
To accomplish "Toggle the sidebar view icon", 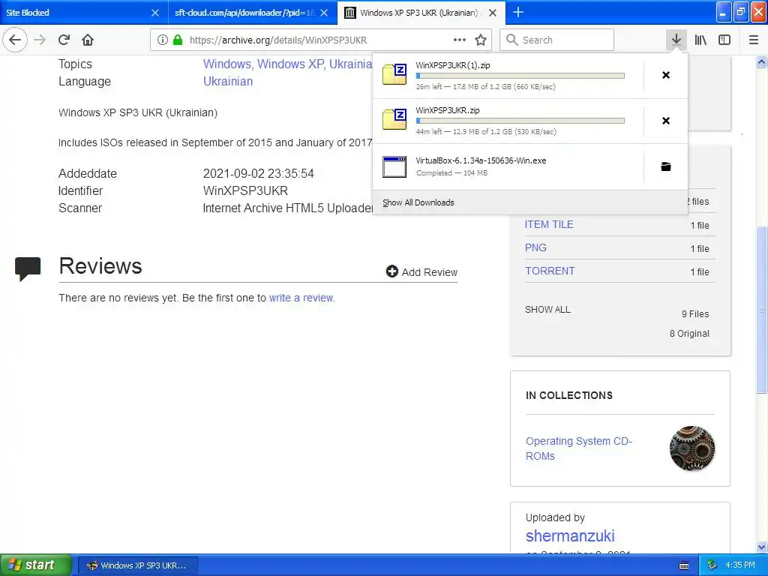I will pyautogui.click(x=724, y=40).
